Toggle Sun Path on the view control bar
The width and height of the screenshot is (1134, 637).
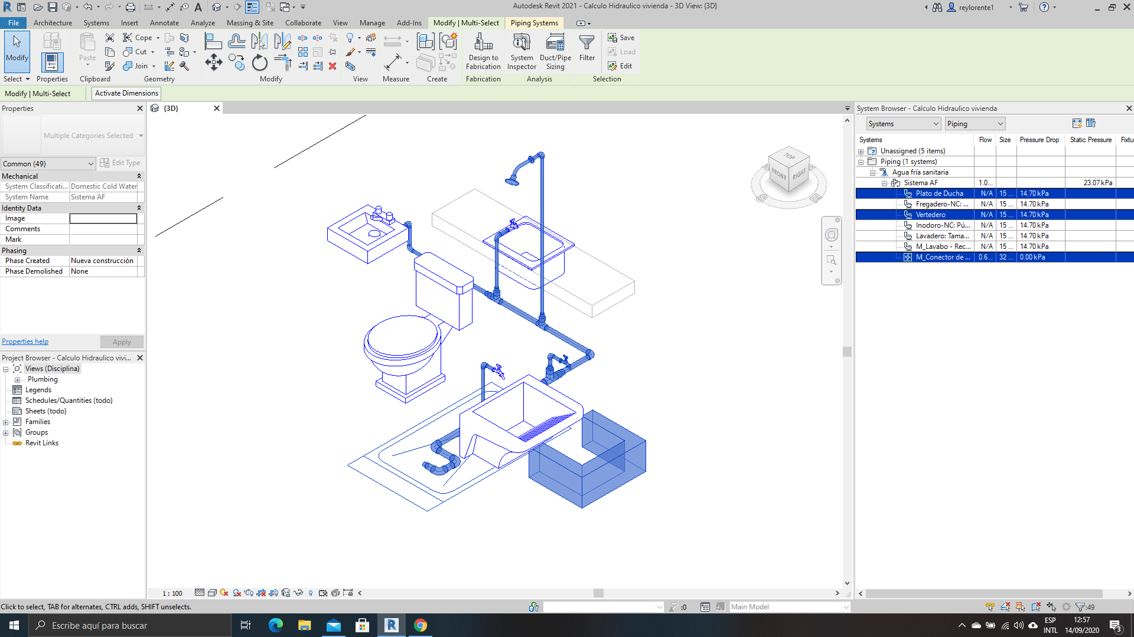click(224, 593)
